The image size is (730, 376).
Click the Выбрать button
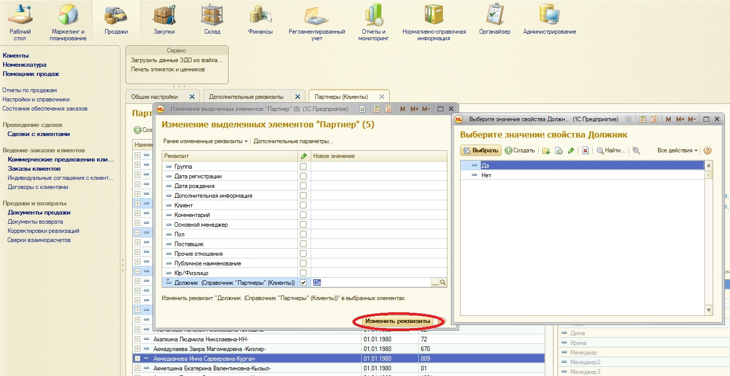pos(481,150)
